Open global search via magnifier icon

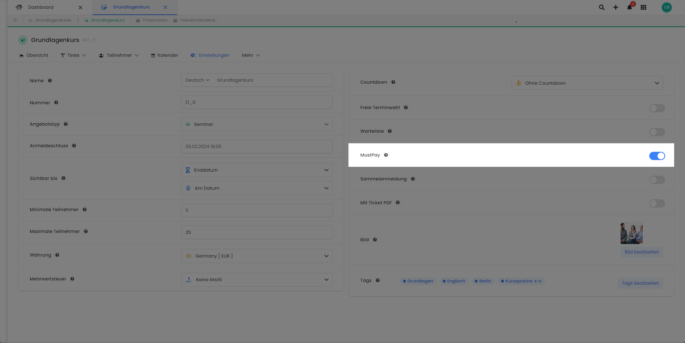tap(601, 7)
